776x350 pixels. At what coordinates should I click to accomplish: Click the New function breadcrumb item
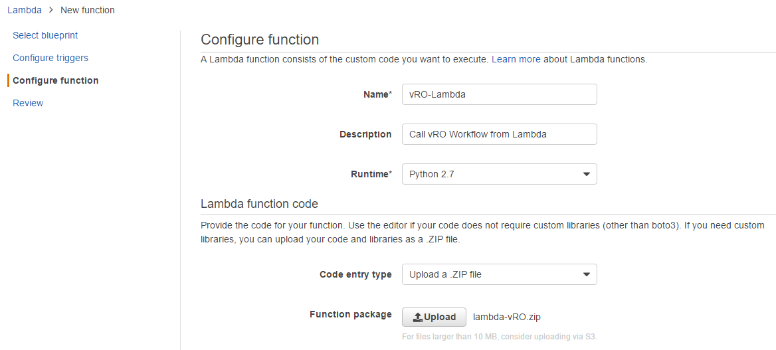(87, 10)
